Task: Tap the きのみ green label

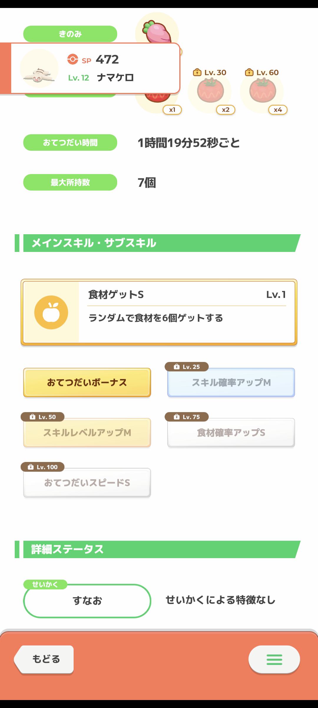Action: (x=70, y=34)
